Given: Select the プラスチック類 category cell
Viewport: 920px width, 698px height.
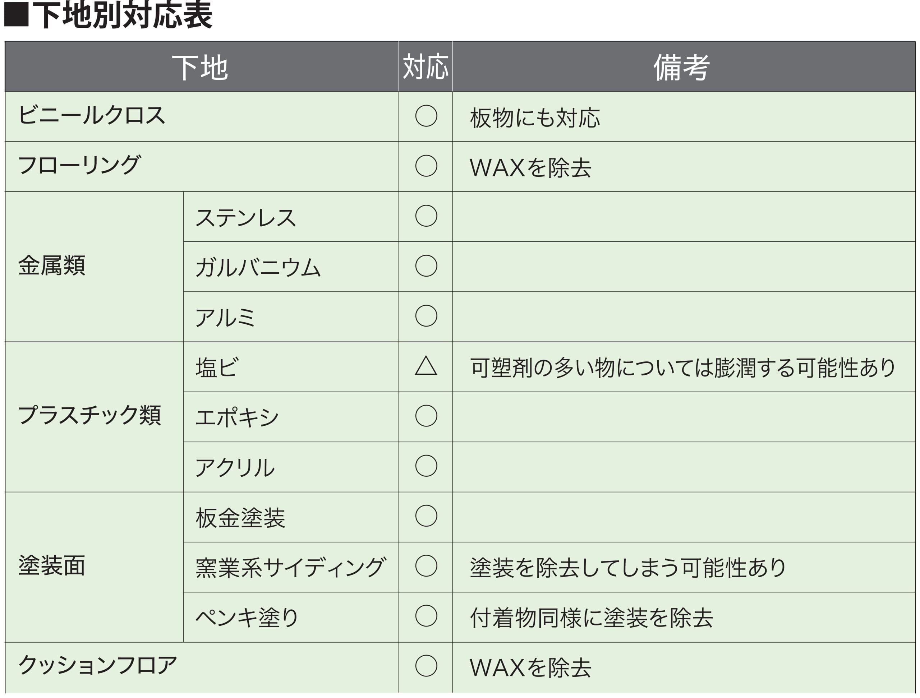Looking at the screenshot, I should click(x=89, y=416).
